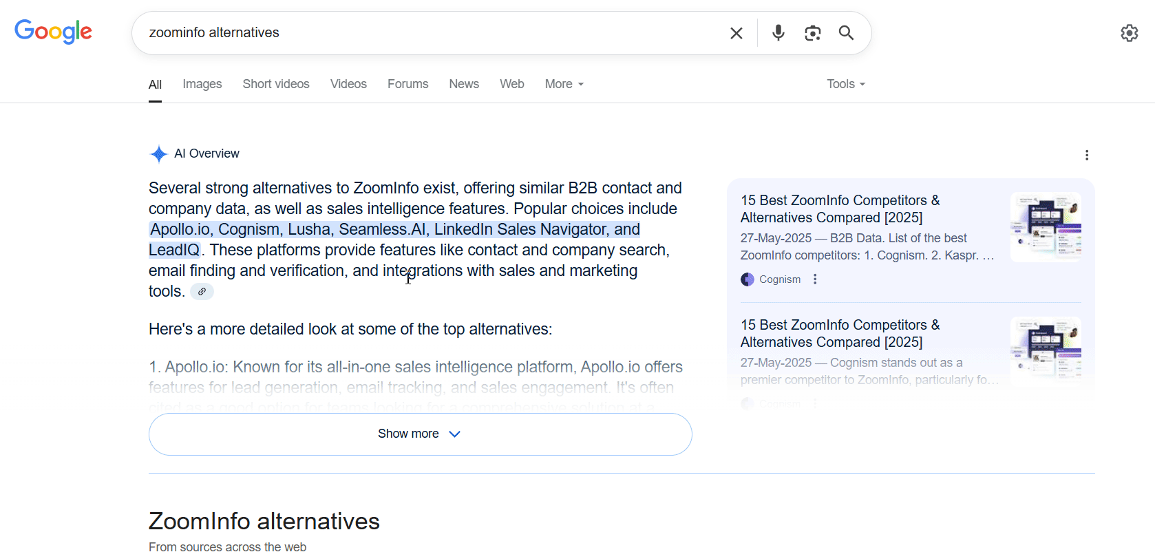Image resolution: width=1155 pixels, height=552 pixels.
Task: Click thumbnail of the first Cognism source card
Action: point(1046,227)
